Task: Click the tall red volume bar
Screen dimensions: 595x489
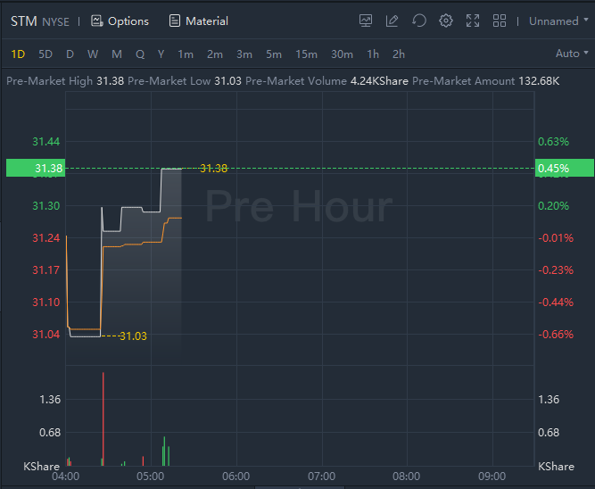Action: (103, 419)
